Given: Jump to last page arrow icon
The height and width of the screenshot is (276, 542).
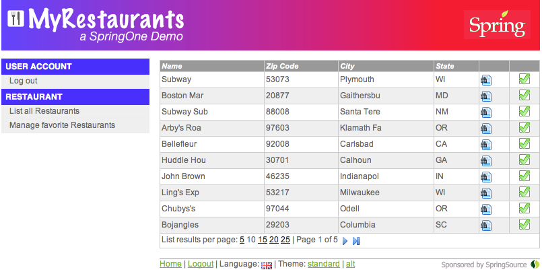Looking at the screenshot, I should click(x=356, y=240).
